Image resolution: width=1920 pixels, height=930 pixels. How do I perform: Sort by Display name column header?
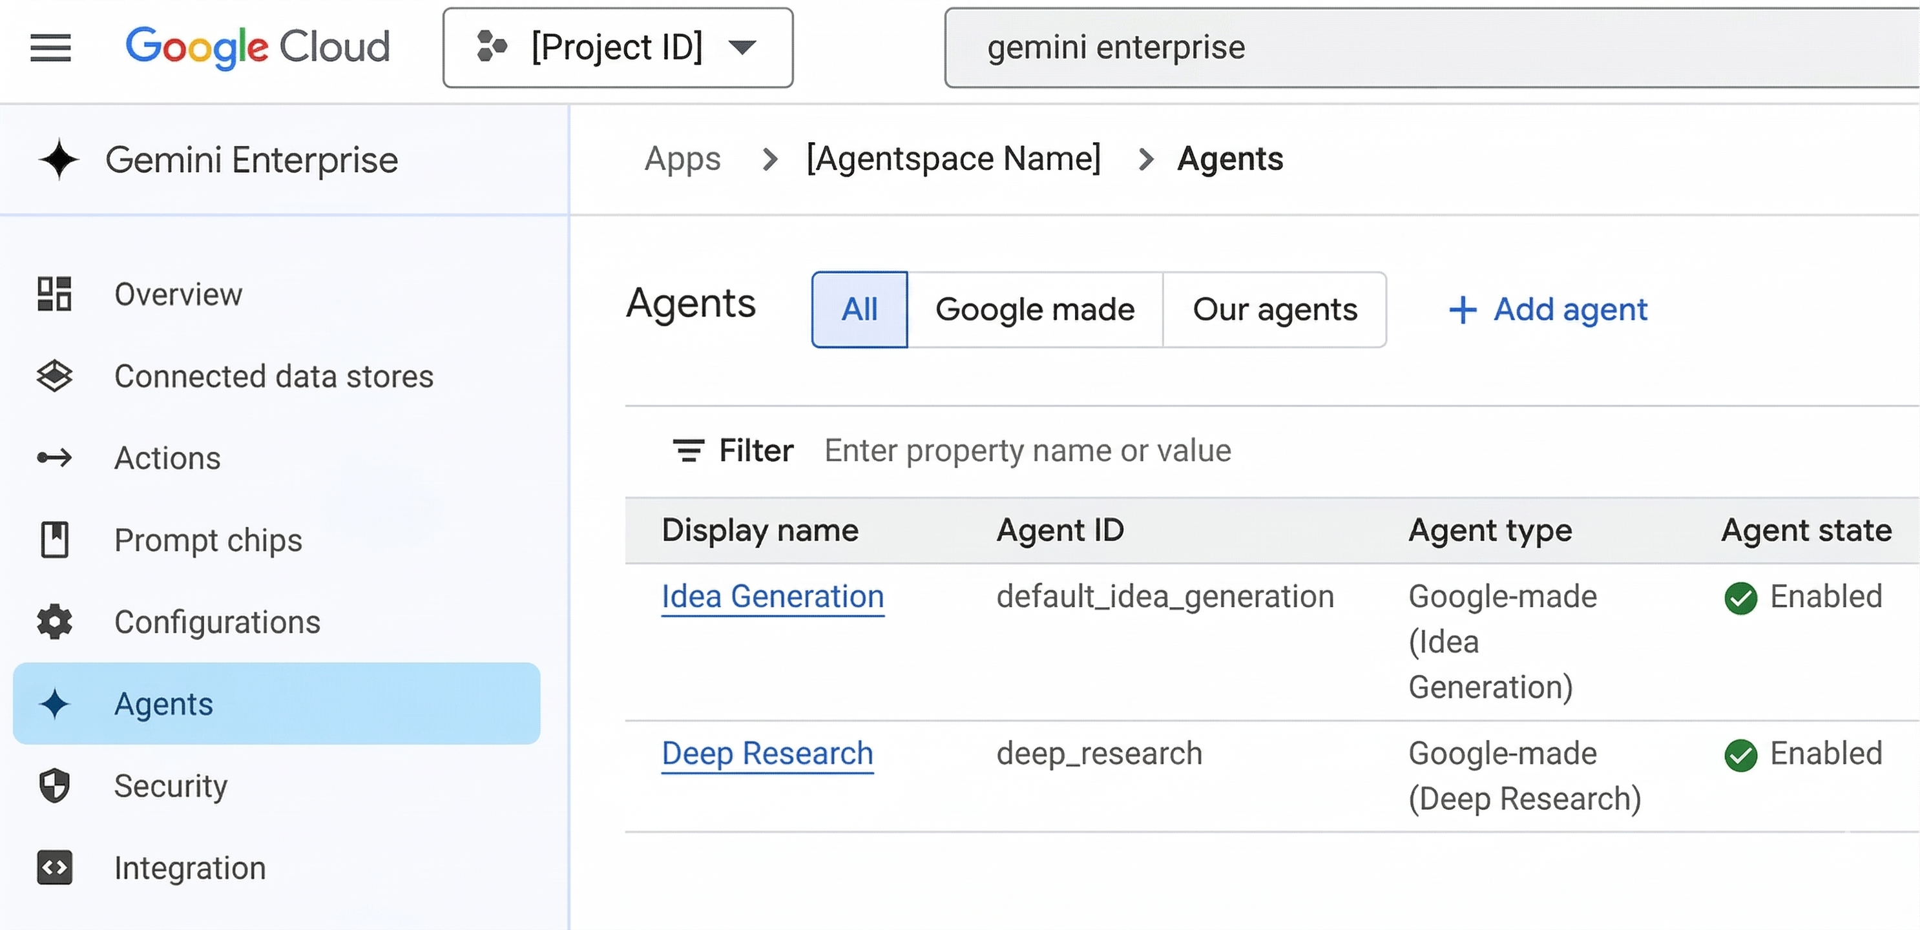pos(760,531)
